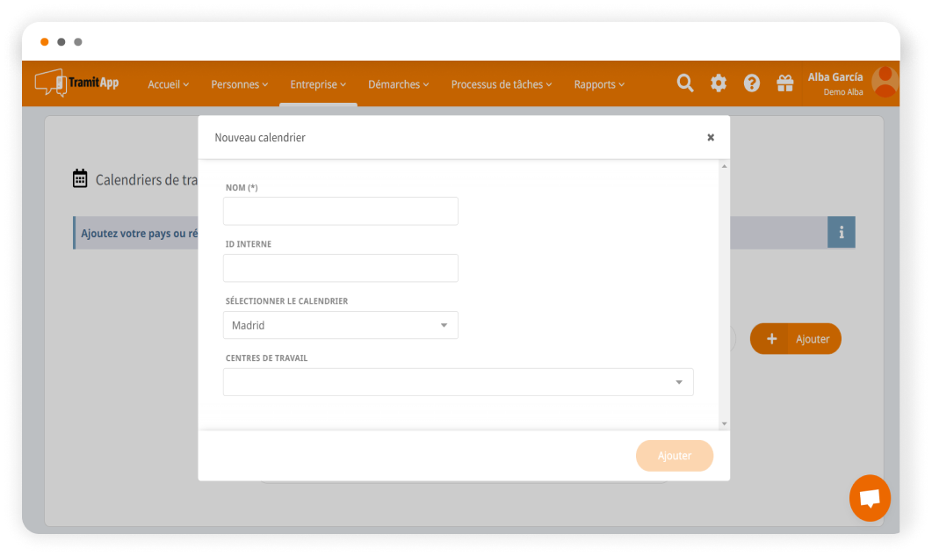Image resolution: width=932 pixels, height=556 pixels.
Task: Open the Centres de travail dropdown
Action: (458, 382)
